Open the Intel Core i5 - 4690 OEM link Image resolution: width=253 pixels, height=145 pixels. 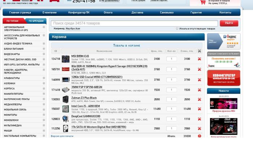coord(86,106)
